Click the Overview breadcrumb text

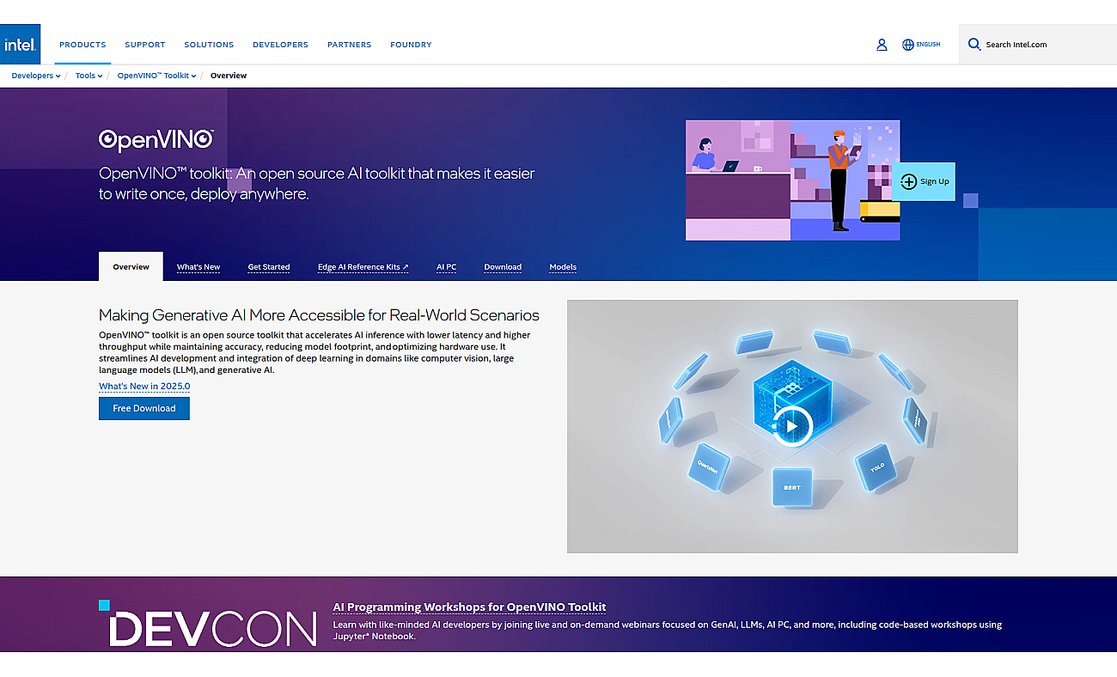(x=229, y=76)
